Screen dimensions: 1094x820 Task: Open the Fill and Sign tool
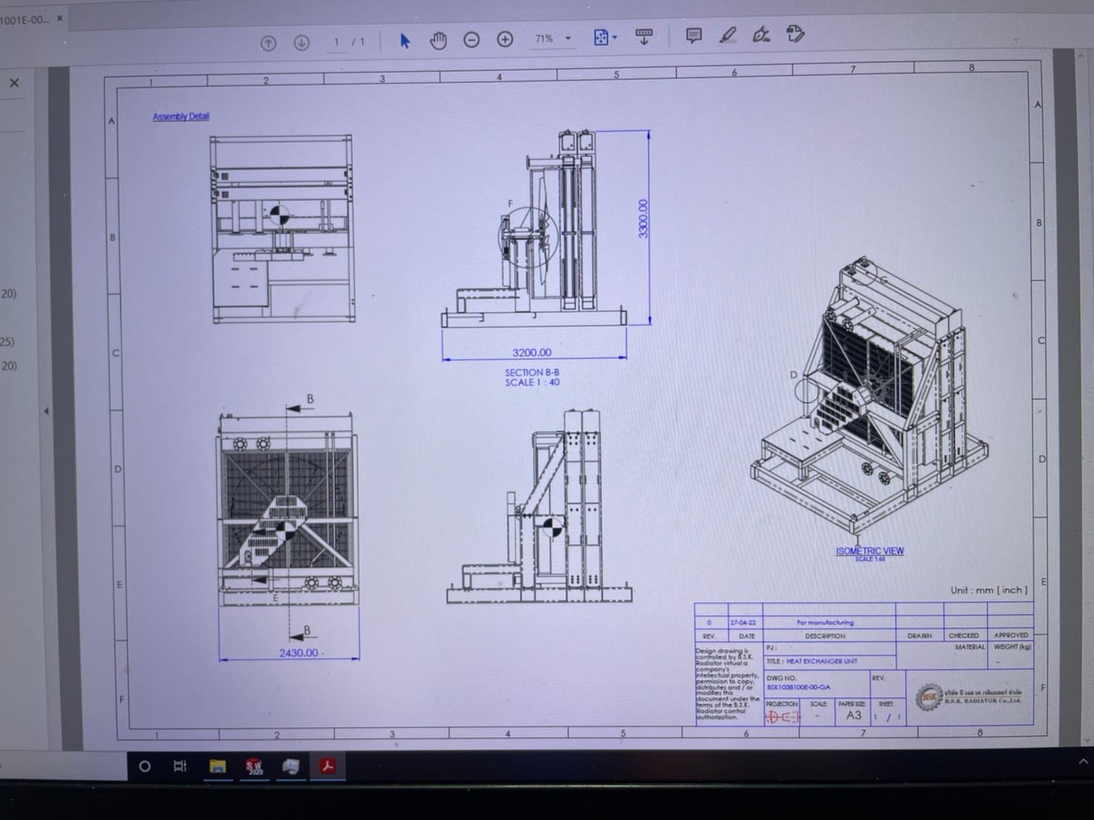[x=761, y=34]
